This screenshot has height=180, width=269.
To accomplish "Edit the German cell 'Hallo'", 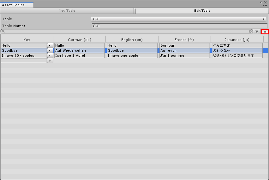I will pos(80,45).
